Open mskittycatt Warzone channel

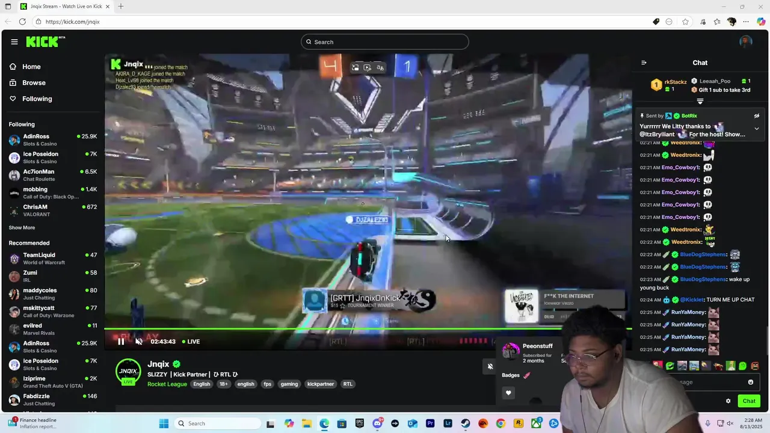point(53,312)
